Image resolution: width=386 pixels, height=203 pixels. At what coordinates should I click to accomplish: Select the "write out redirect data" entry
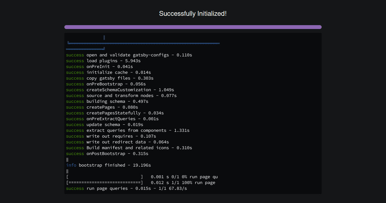117,142
